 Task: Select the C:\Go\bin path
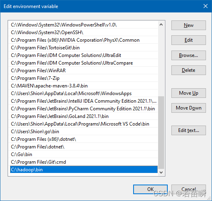point(83,154)
